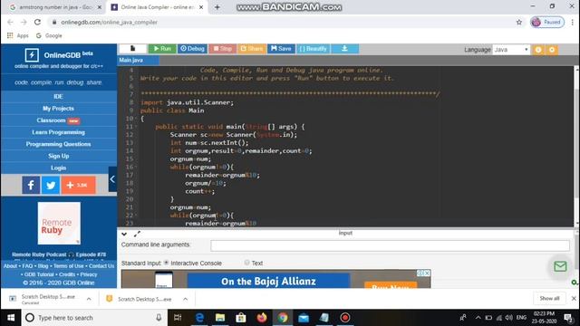Beautify the code formatting
The width and height of the screenshot is (580, 326).
coord(313,48)
